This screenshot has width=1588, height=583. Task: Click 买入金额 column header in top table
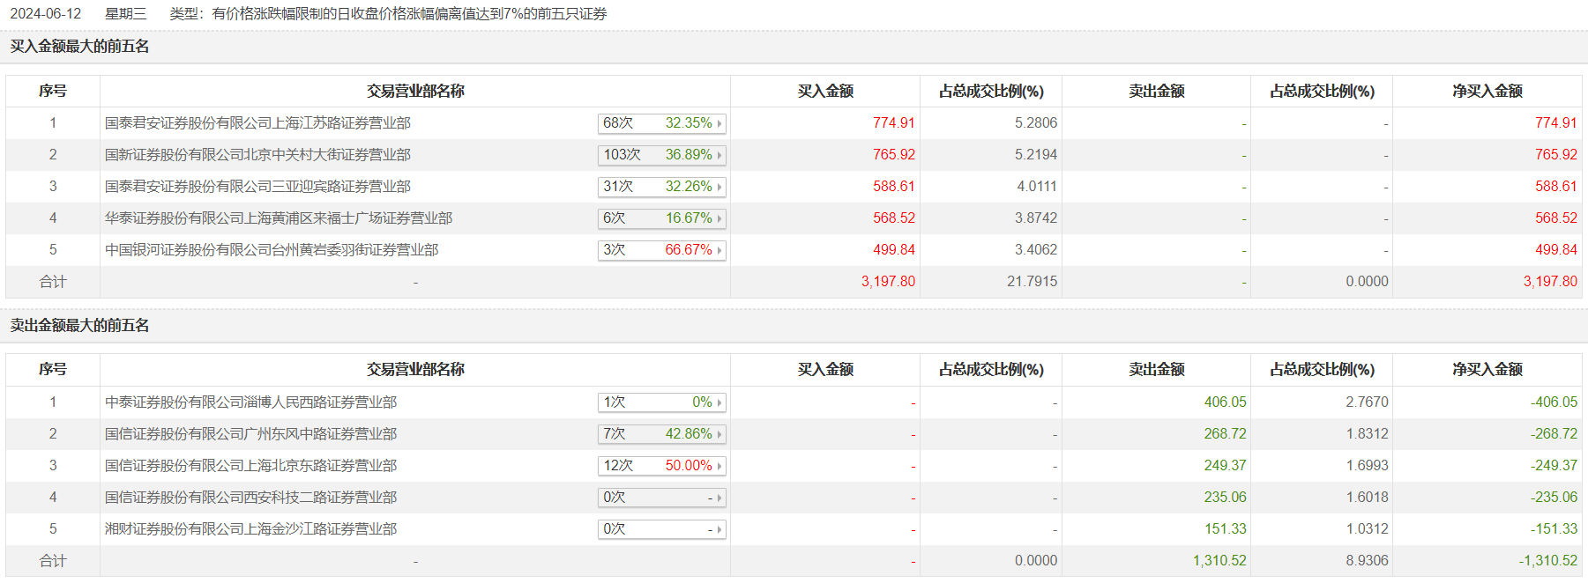[824, 92]
